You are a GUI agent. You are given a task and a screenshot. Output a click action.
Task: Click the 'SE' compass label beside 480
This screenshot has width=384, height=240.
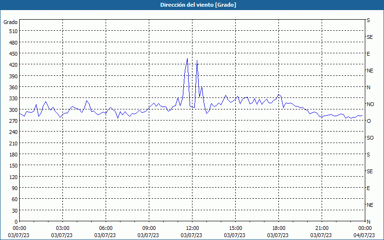pyautogui.click(x=370, y=37)
